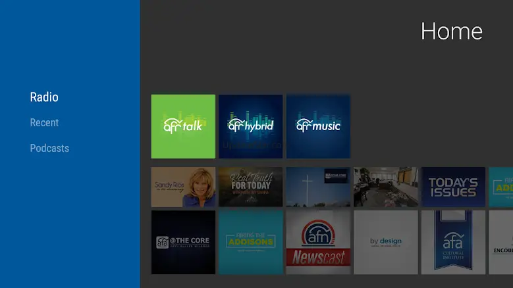Open the by design program tile
513x288 pixels.
(386, 242)
